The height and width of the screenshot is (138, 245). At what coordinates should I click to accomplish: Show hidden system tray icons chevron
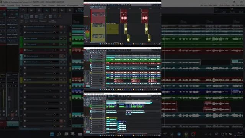point(206,134)
